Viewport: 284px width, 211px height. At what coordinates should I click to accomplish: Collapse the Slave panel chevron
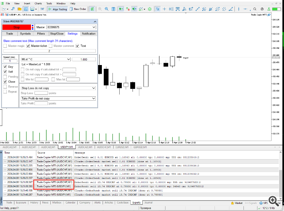[95, 22]
